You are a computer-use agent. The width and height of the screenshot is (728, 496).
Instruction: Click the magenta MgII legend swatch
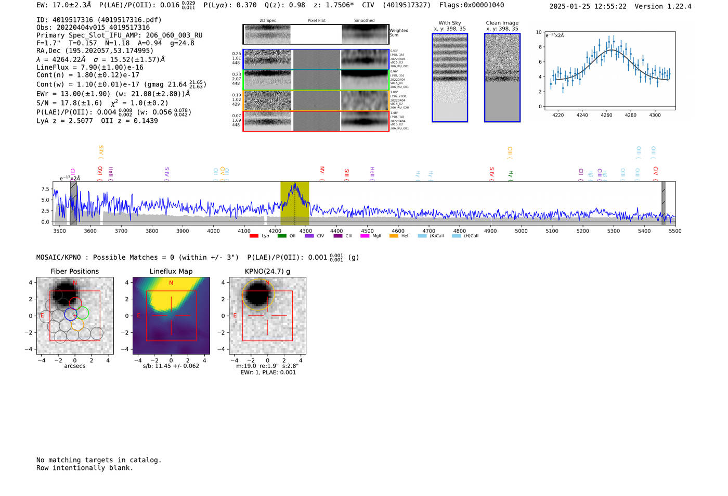click(365, 236)
